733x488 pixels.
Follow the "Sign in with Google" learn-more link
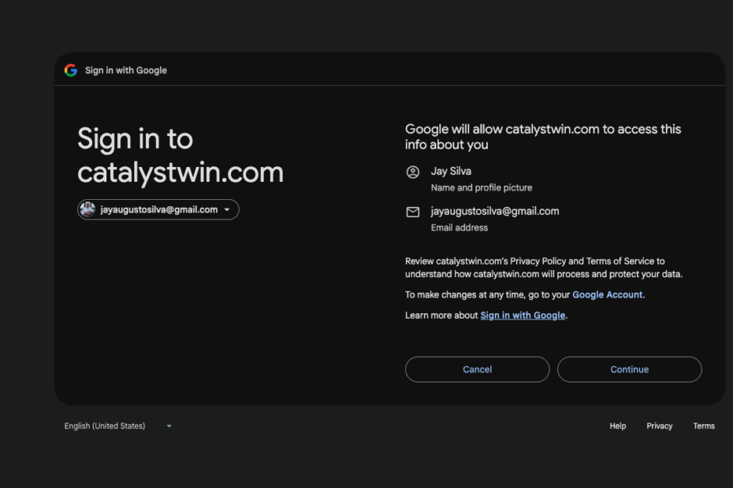click(523, 315)
